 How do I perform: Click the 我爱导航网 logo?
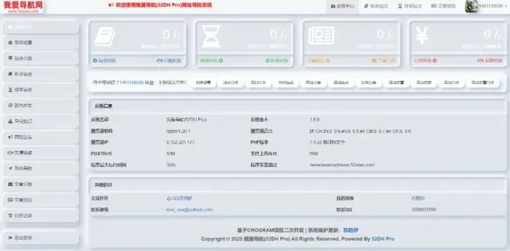(x=23, y=6)
